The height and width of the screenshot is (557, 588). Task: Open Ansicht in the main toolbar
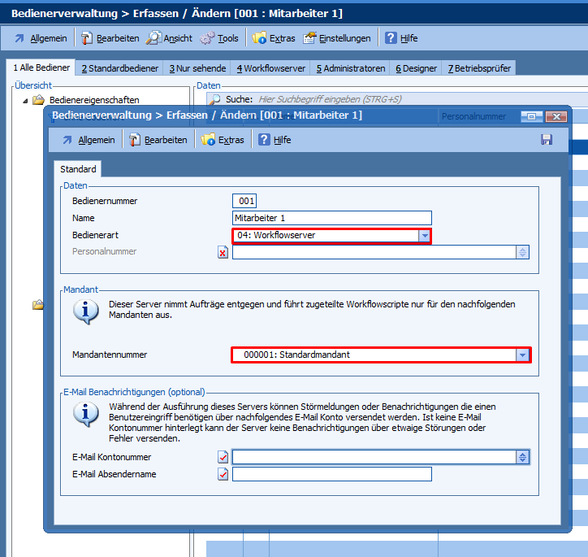pyautogui.click(x=170, y=38)
